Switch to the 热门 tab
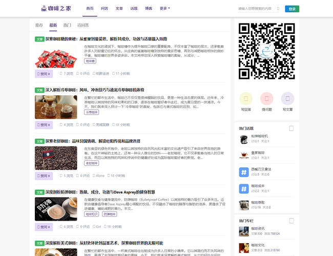The image size is (333, 256). (67, 25)
